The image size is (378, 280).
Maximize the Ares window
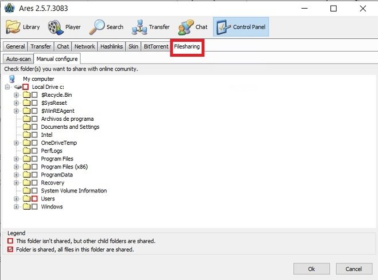click(333, 9)
